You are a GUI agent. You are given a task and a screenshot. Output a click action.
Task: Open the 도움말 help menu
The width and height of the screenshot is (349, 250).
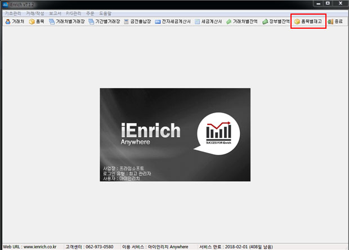point(105,12)
